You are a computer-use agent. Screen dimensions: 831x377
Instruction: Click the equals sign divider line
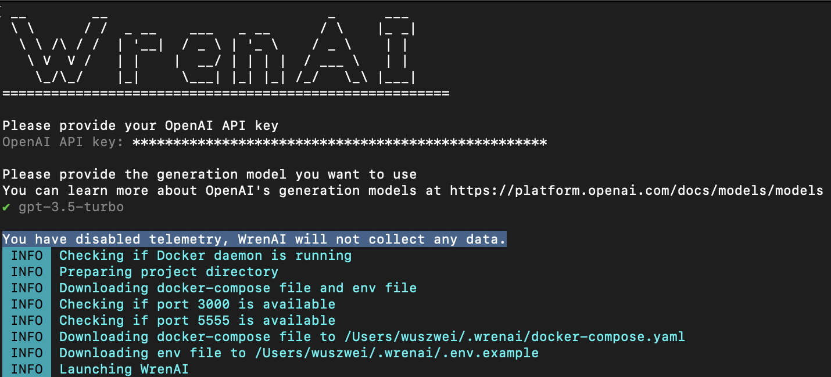pos(226,93)
